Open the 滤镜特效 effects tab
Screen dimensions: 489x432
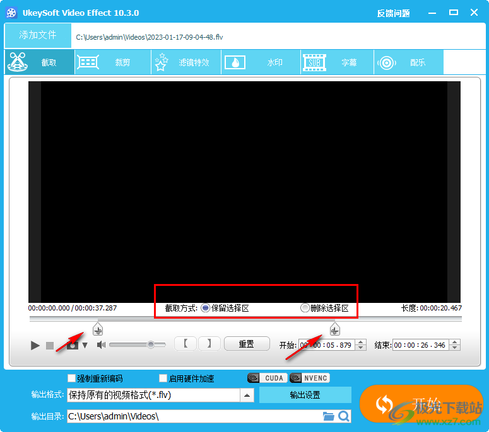click(186, 62)
